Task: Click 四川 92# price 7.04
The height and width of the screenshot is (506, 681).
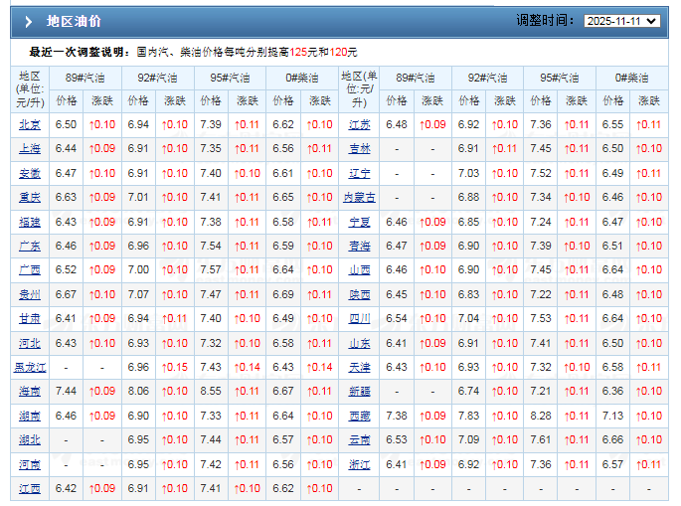Action: (468, 318)
